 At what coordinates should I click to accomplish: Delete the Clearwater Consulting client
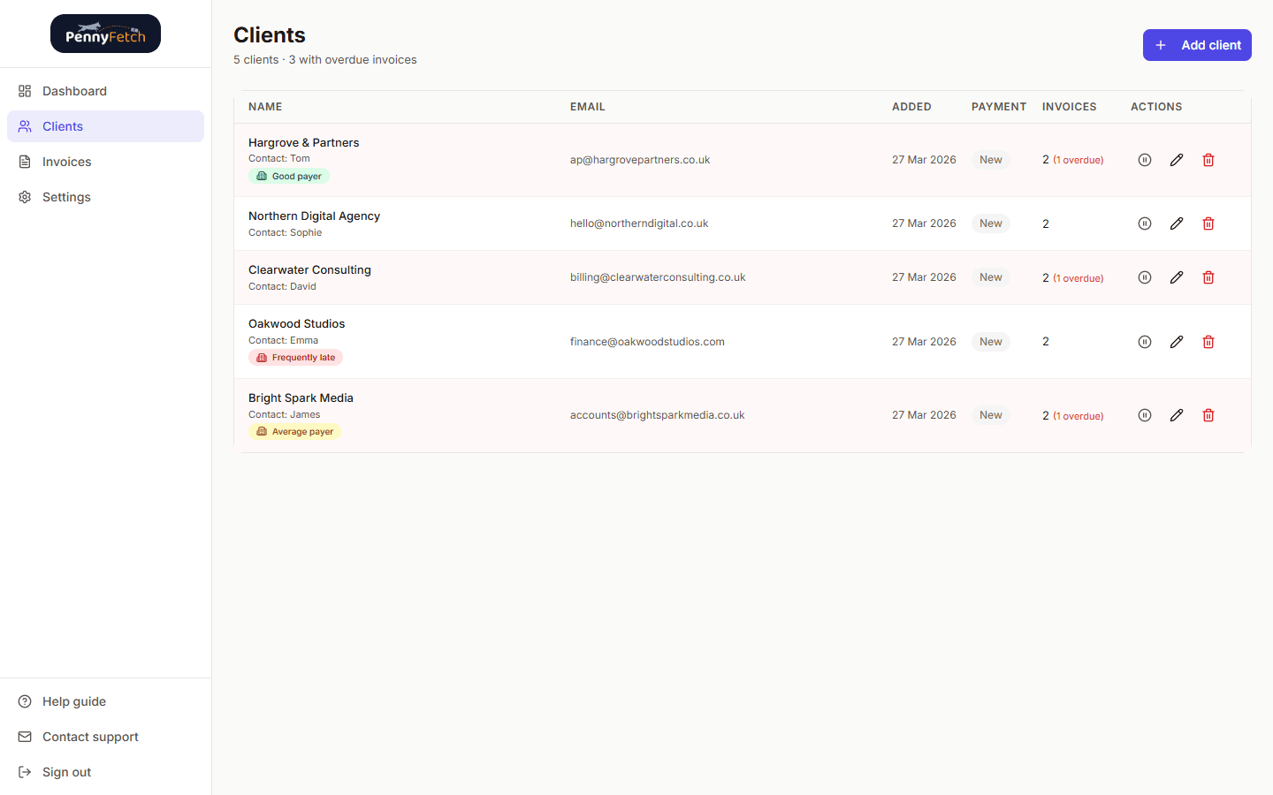1208,276
